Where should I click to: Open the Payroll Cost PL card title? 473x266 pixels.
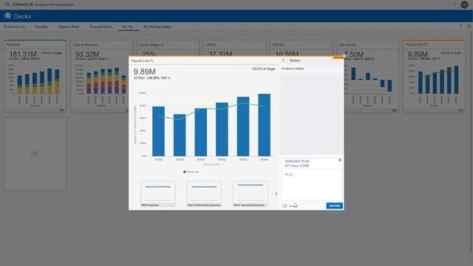[x=417, y=44]
